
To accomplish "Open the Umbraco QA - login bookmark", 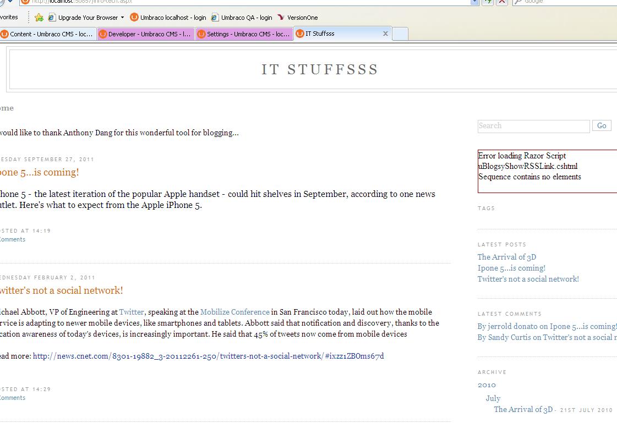I will (242, 17).
